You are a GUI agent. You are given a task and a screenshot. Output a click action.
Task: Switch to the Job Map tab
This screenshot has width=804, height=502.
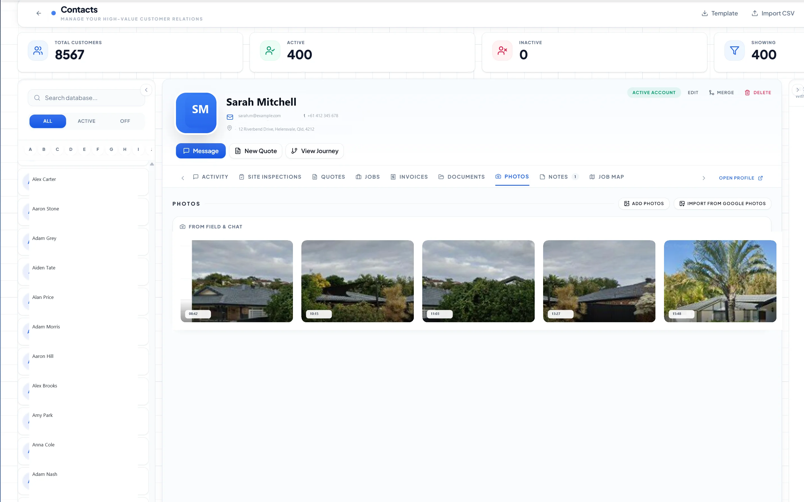(607, 177)
